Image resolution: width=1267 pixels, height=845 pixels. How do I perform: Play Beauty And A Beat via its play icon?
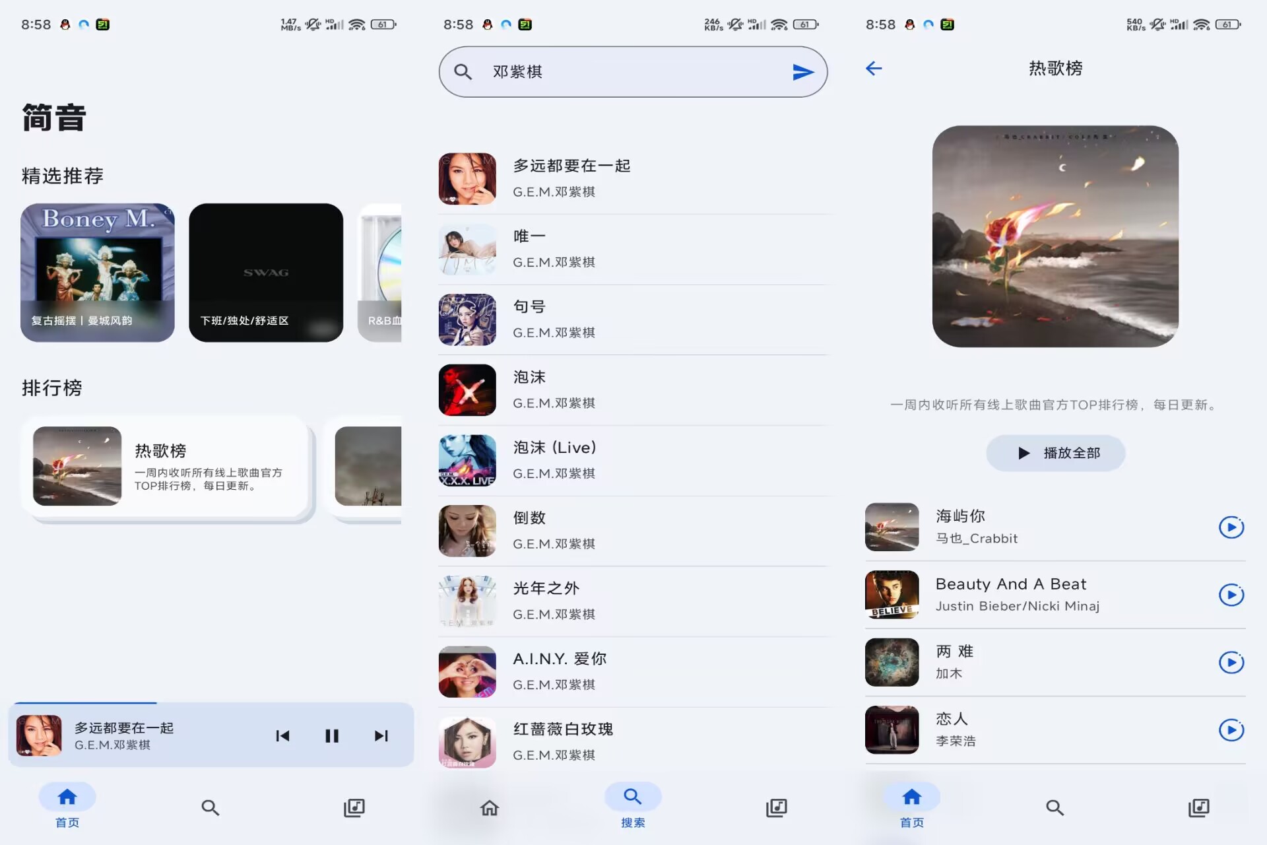pos(1231,595)
